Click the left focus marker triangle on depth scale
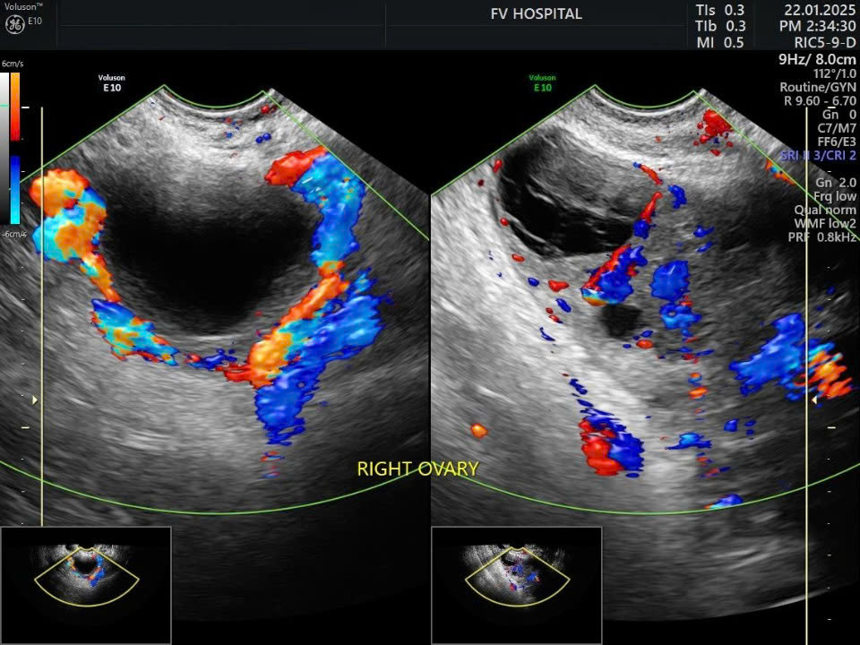 pyautogui.click(x=35, y=400)
